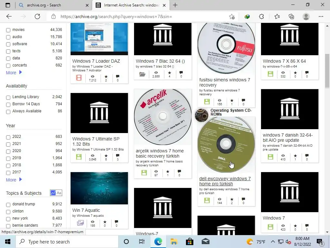Viewport: 330px width, 248px height.
Task: Toggle Topics chart view icon
Action: (53, 193)
